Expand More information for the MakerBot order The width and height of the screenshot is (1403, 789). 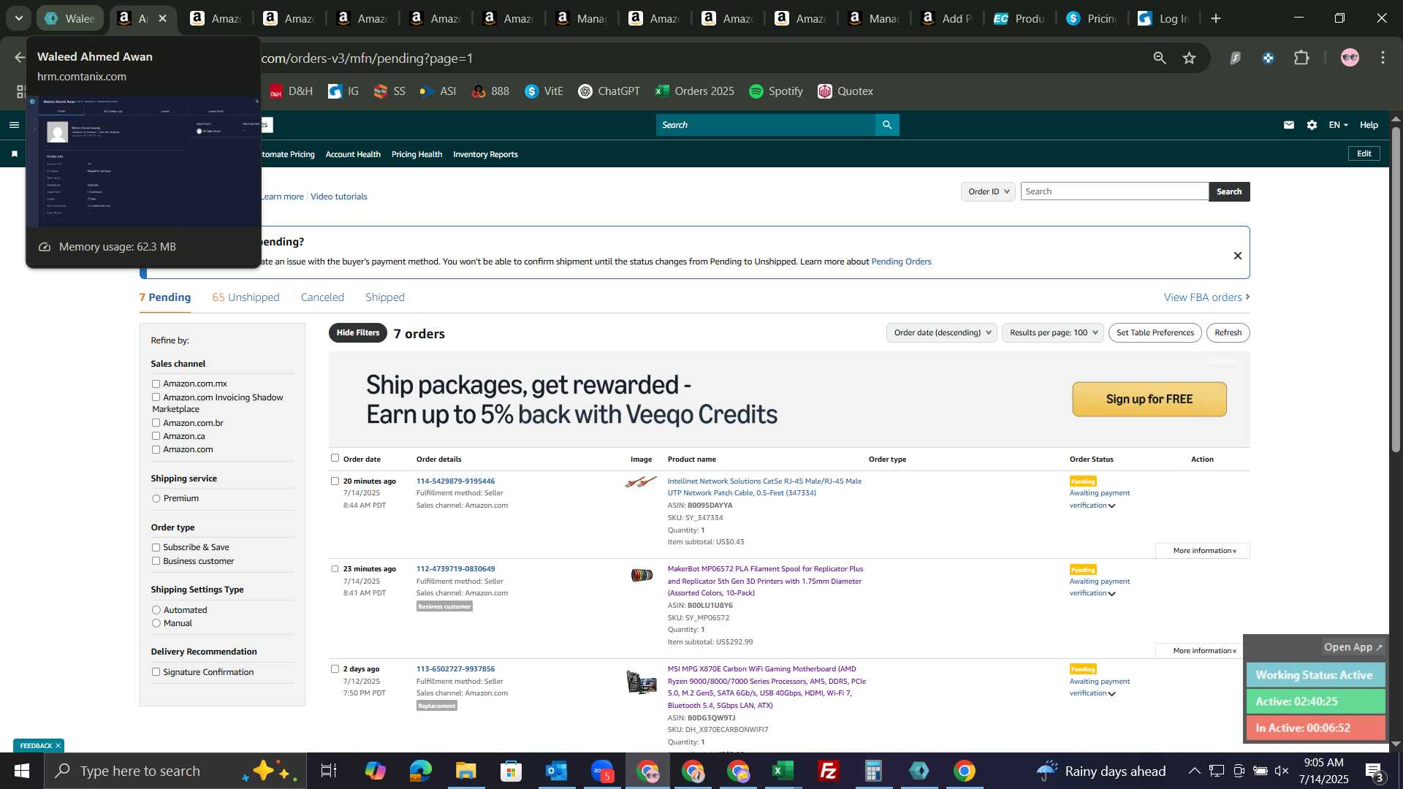click(1204, 651)
